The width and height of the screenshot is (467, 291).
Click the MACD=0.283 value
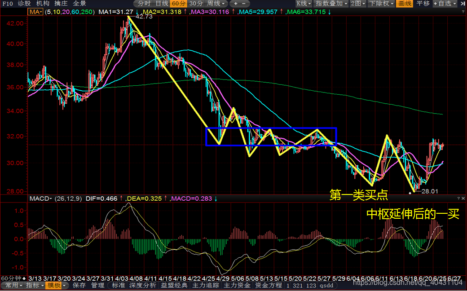pyautogui.click(x=191, y=198)
